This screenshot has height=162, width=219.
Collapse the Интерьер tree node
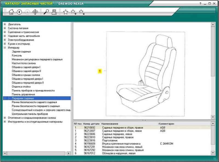click(x=5, y=47)
